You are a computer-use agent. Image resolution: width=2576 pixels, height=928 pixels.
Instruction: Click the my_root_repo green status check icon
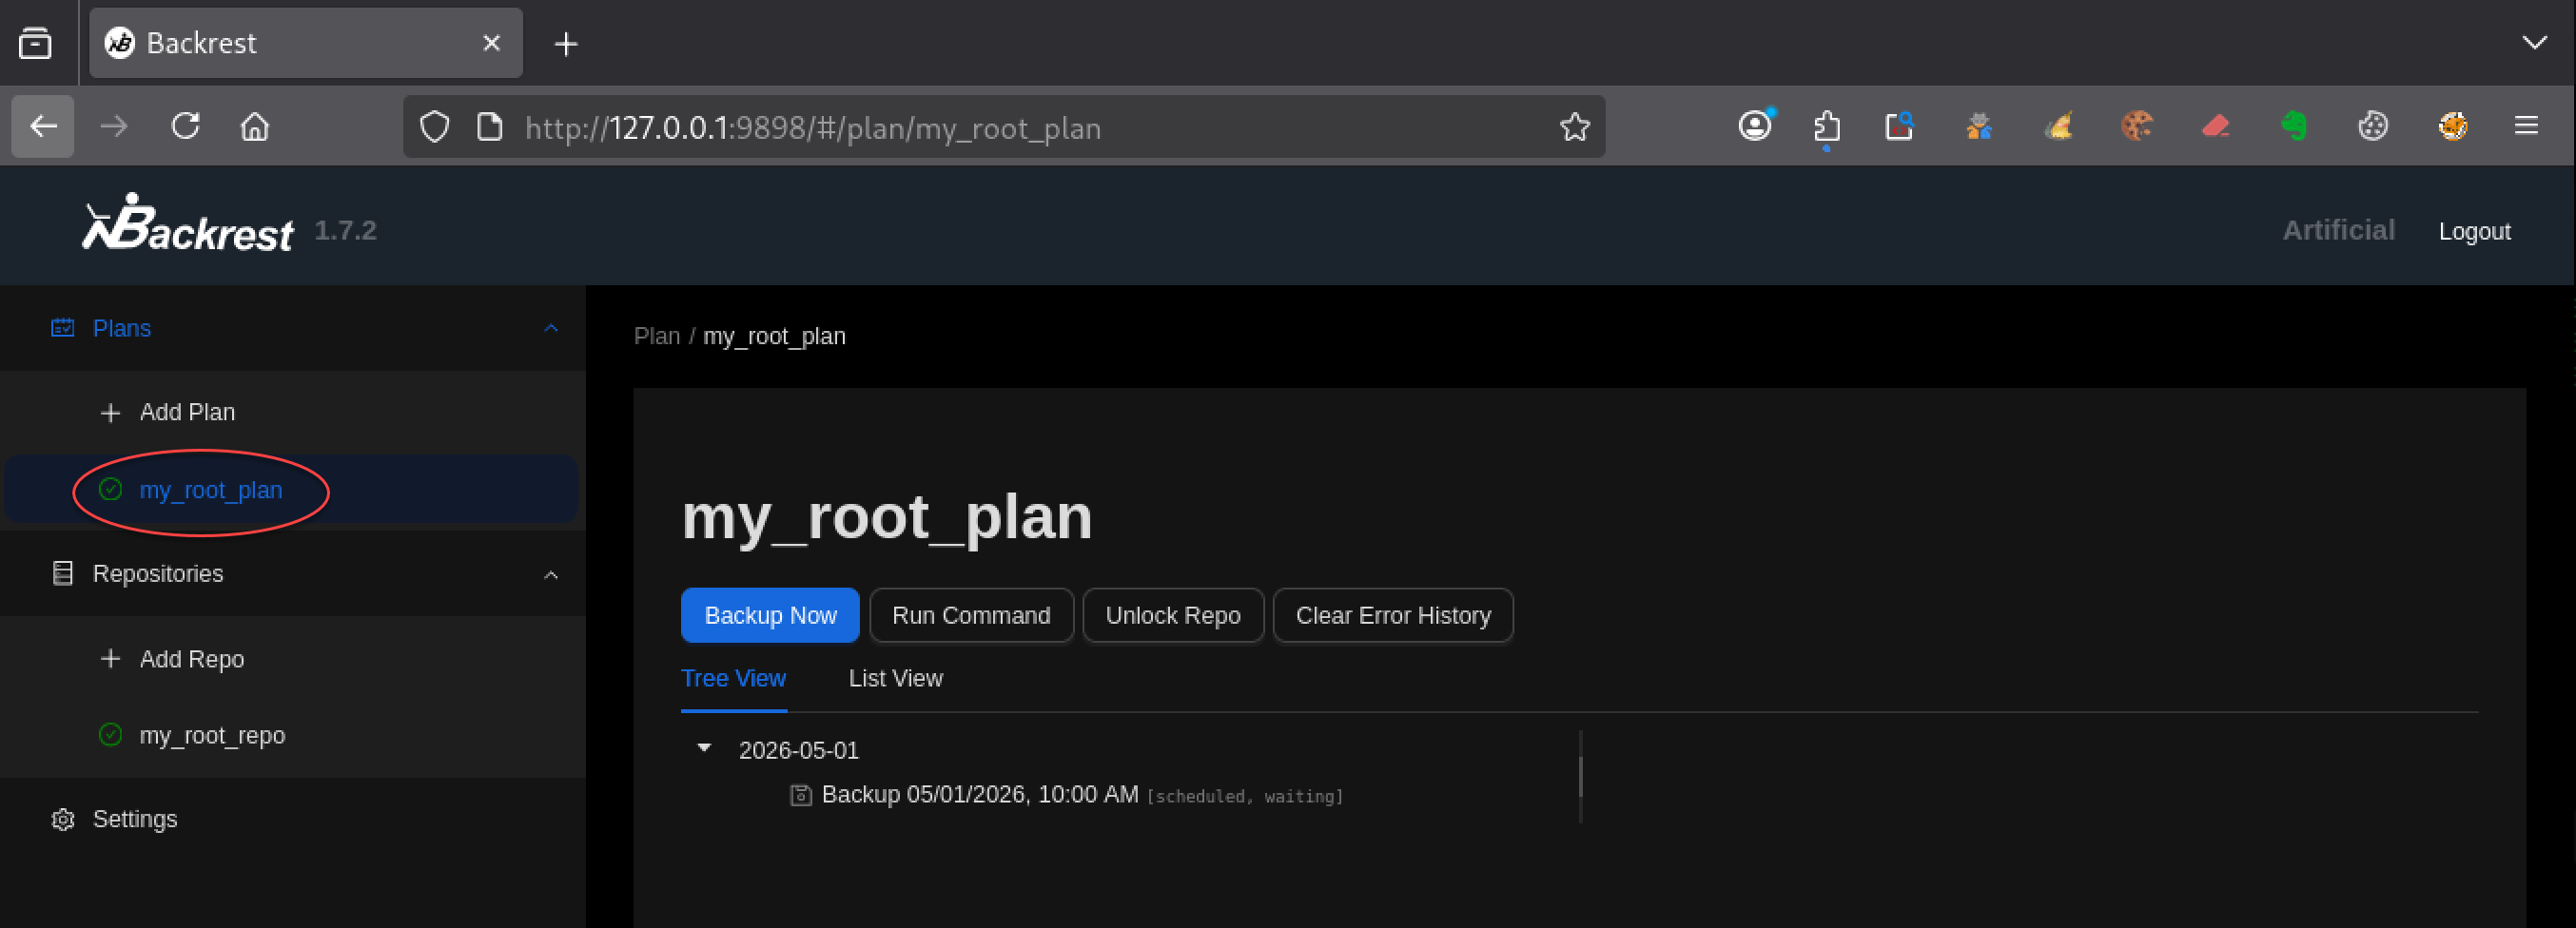pyautogui.click(x=110, y=735)
